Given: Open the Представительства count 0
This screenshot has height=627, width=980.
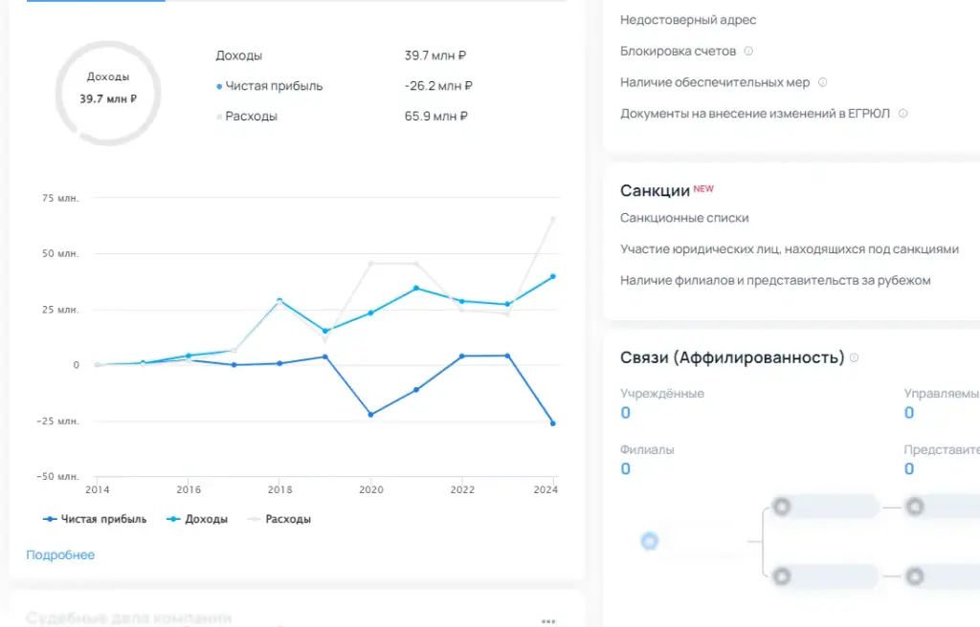Looking at the screenshot, I should tap(909, 469).
